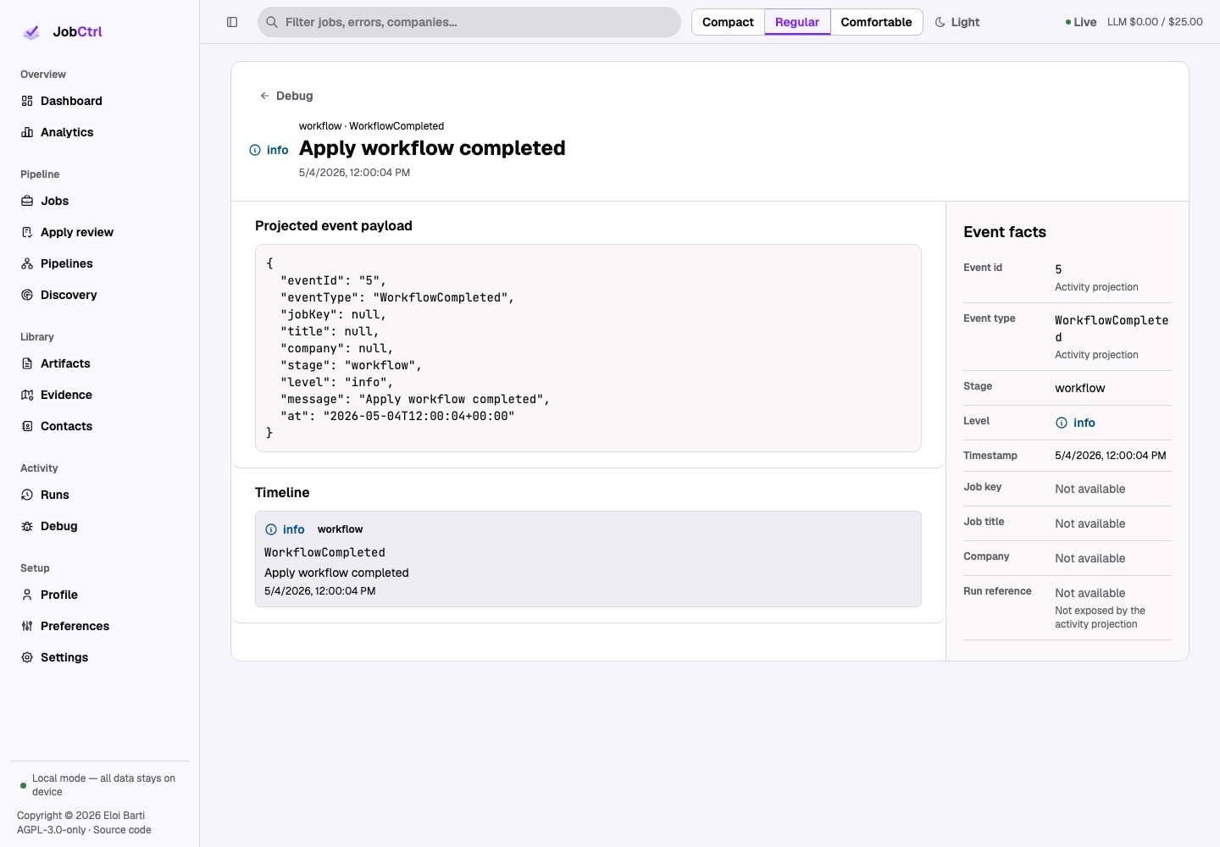Image resolution: width=1220 pixels, height=847 pixels.
Task: Click the Preferences sliders icon
Action: [x=27, y=626]
